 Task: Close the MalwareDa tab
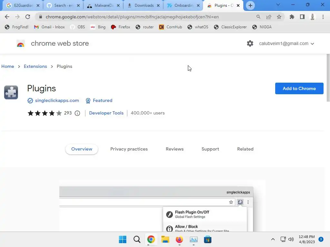118,5
